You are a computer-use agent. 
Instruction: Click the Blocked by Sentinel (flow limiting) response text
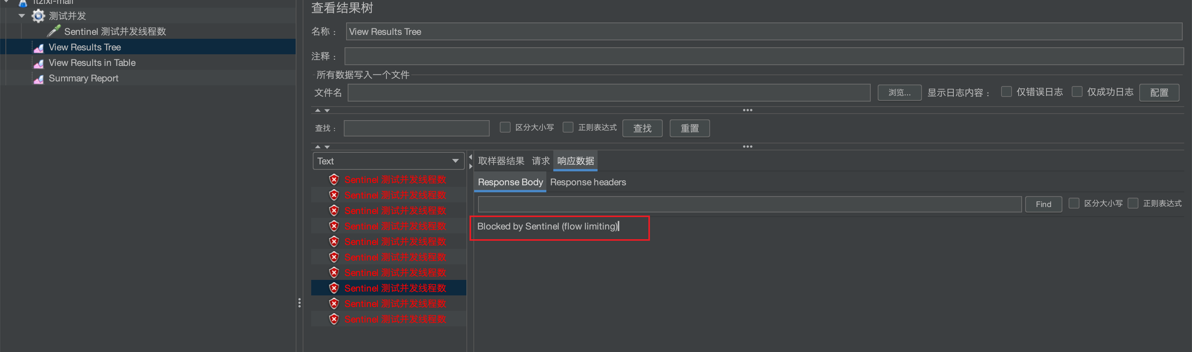pyautogui.click(x=548, y=226)
